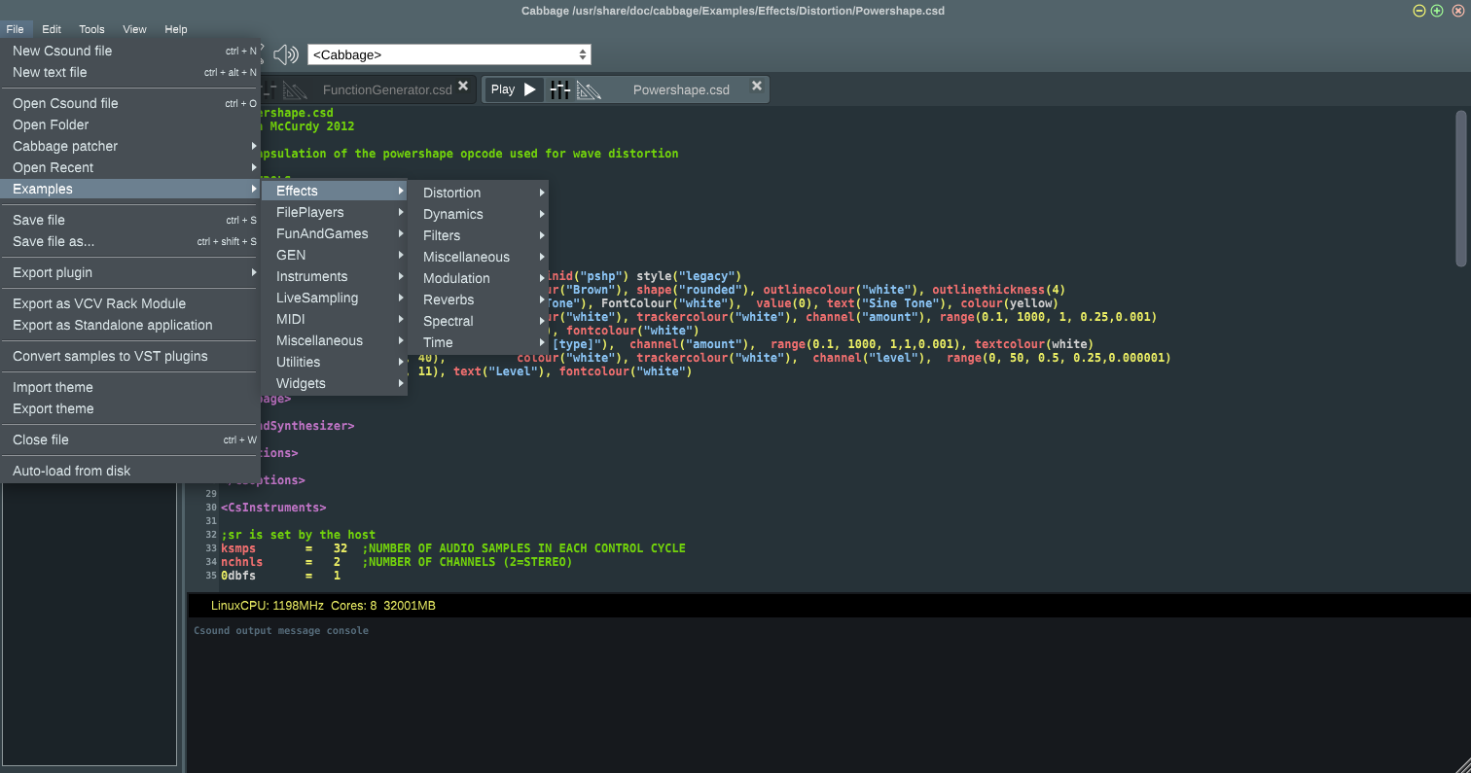Toggle Auto-load from disk option
The height and width of the screenshot is (773, 1471).
coord(71,471)
